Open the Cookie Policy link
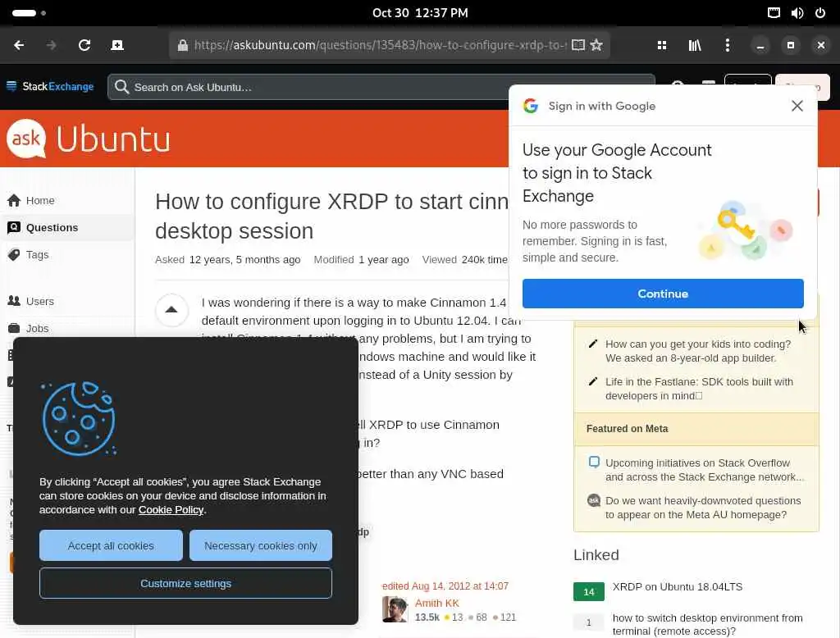Screen dimensions: 840x638 (171, 510)
